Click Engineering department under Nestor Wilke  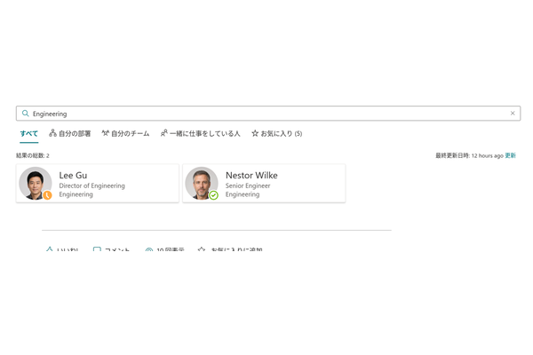pyautogui.click(x=243, y=194)
